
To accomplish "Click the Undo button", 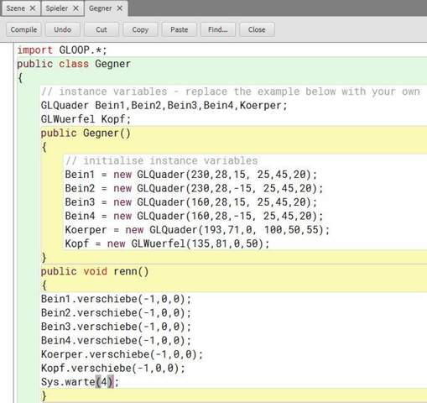I will tap(63, 29).
